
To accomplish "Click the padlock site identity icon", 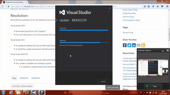I will 8,6.
